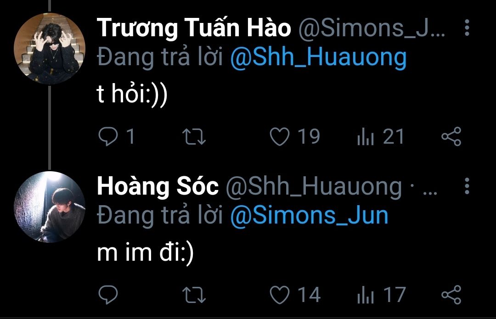Open the tweet text 'm im đi:)'
The height and width of the screenshot is (319, 496).
click(145, 252)
